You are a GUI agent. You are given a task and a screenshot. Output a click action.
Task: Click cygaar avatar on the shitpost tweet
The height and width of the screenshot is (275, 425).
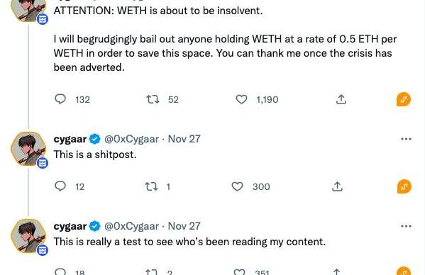(28, 149)
